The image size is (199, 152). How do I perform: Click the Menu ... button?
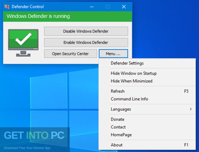pos(113,54)
